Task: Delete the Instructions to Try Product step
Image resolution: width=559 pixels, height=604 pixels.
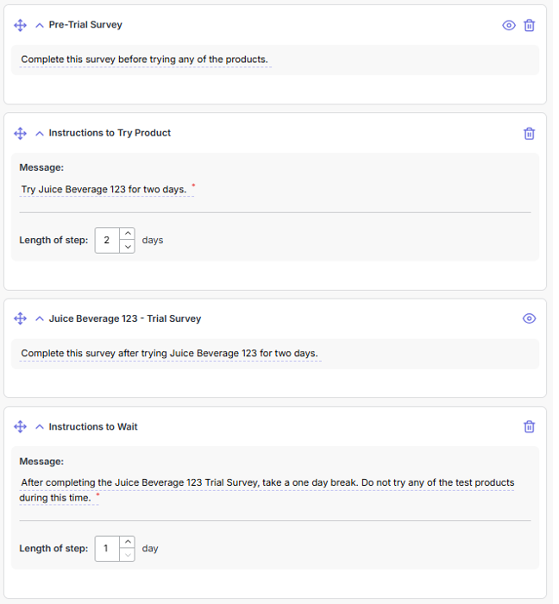Action: pos(530,134)
